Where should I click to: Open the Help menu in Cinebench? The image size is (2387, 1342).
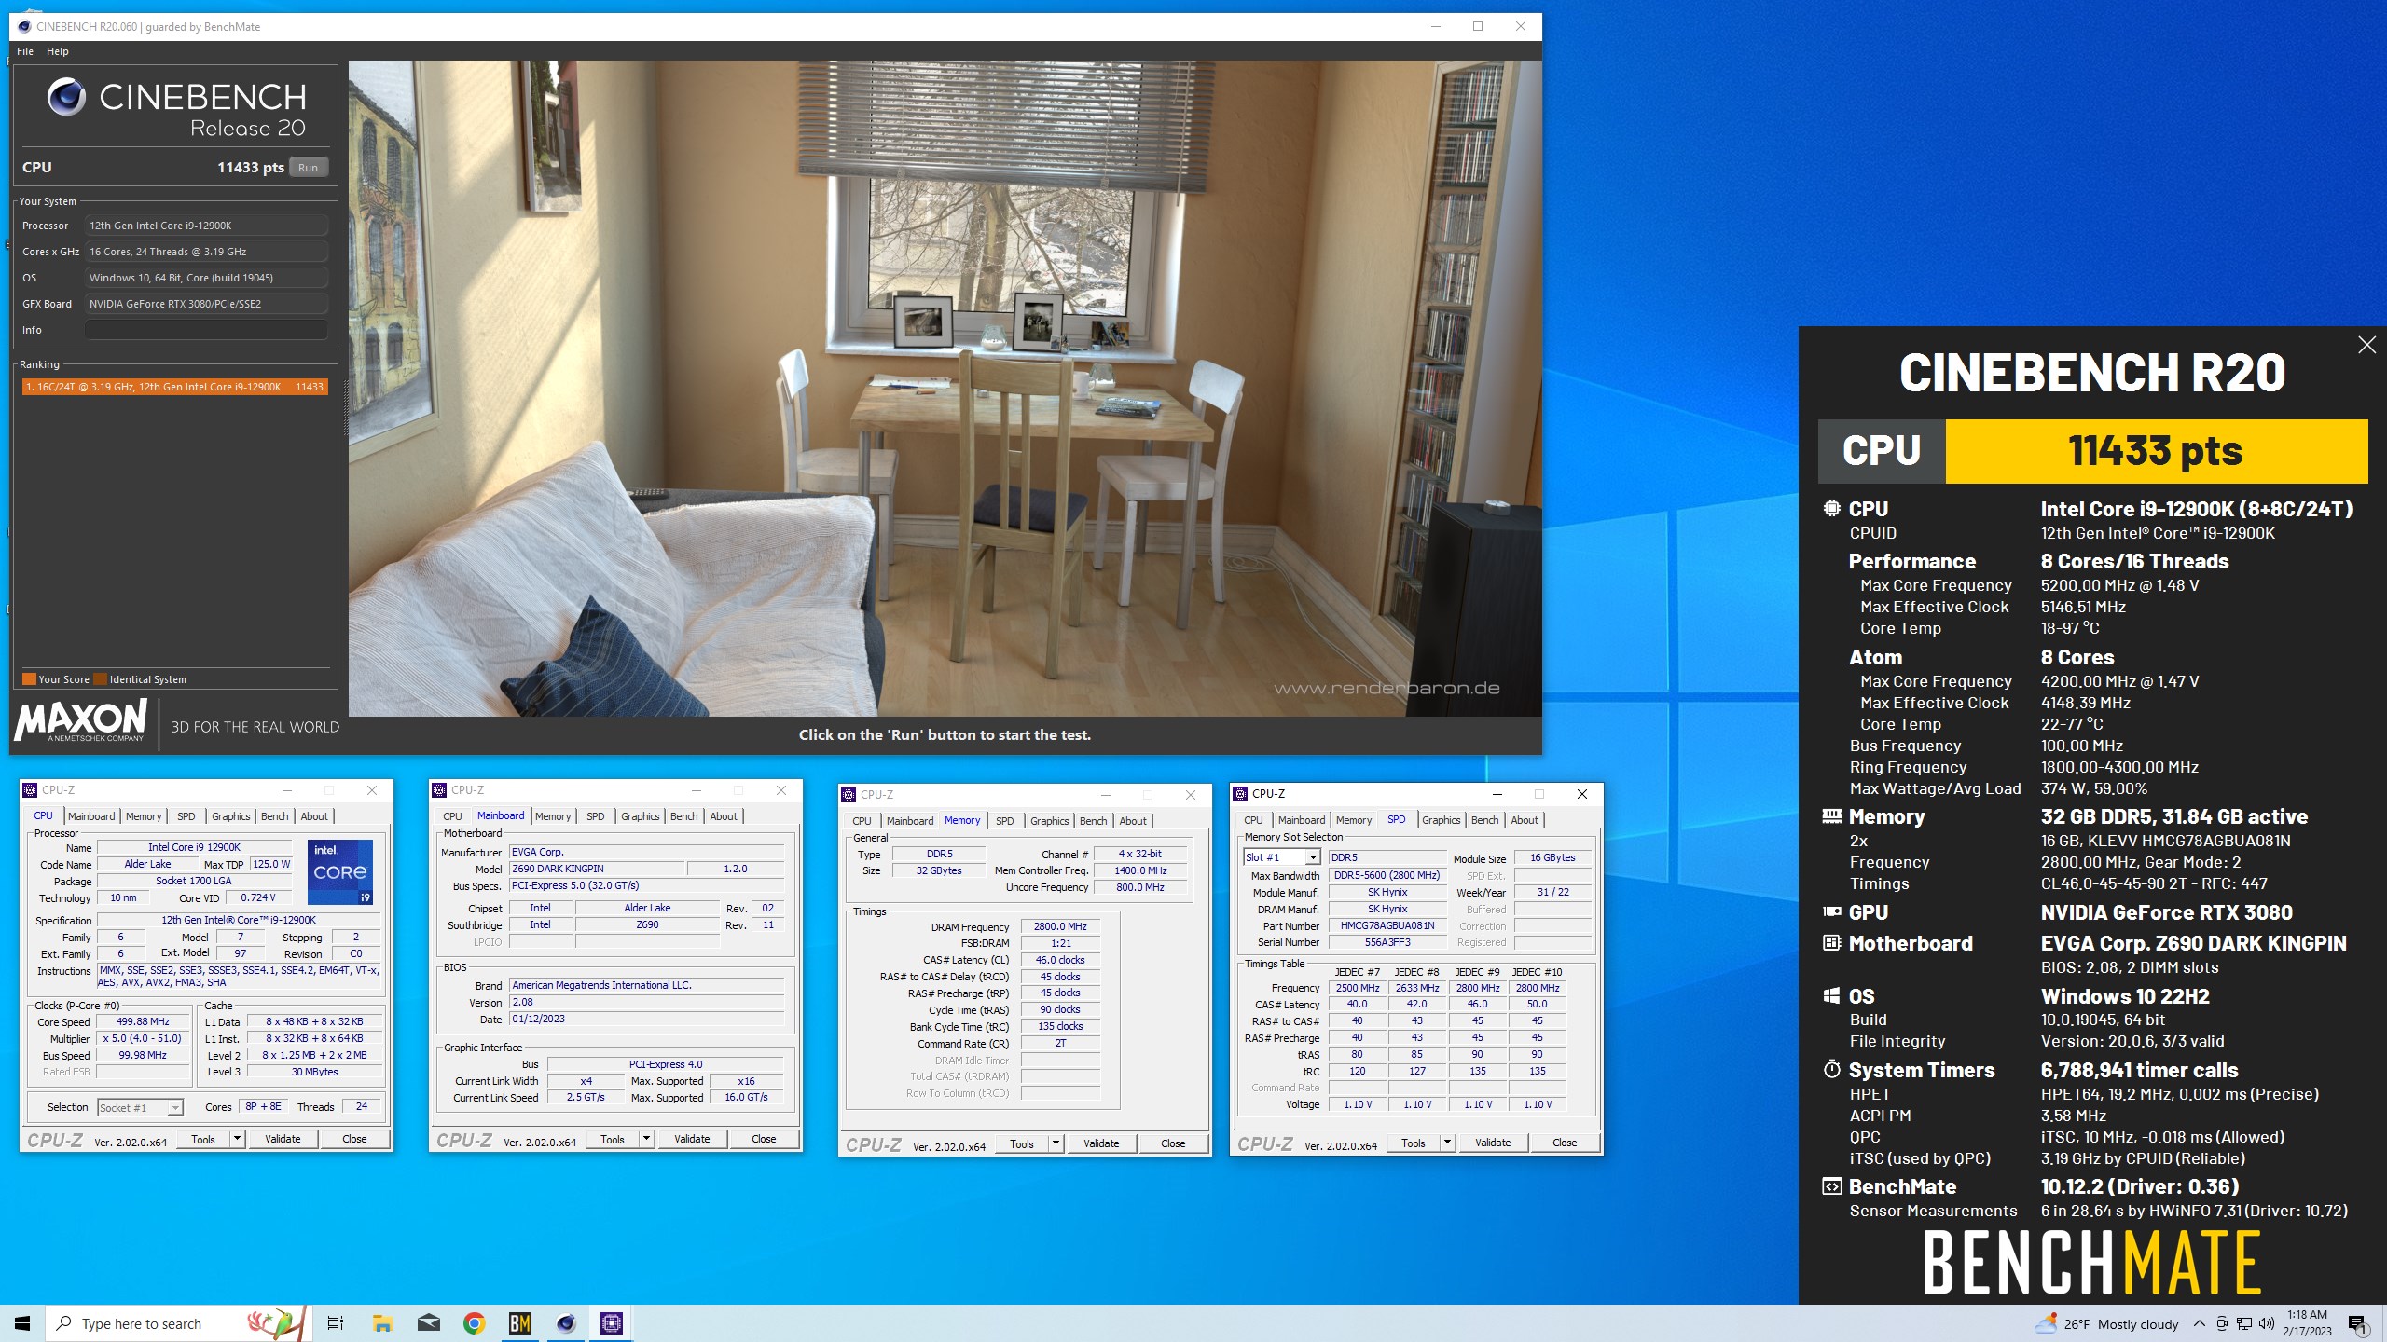coord(58,51)
